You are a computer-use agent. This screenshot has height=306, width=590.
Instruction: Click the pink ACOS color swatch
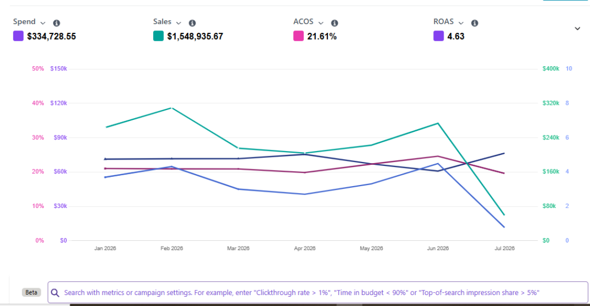click(298, 36)
